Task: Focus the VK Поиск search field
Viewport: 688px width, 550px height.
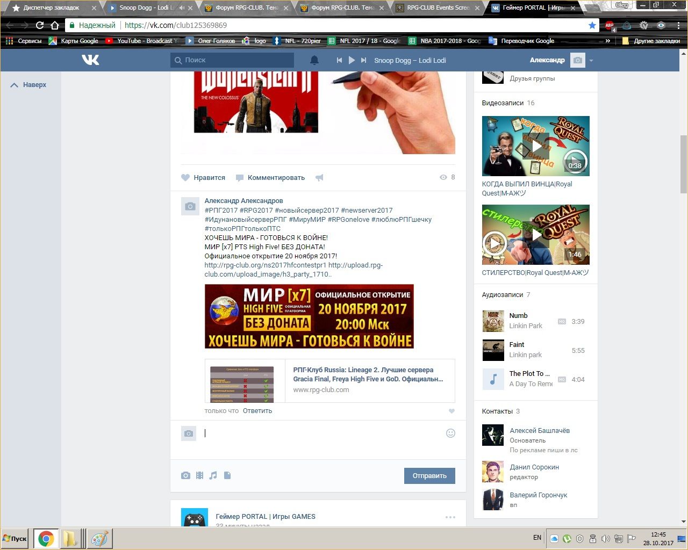Action: click(232, 60)
